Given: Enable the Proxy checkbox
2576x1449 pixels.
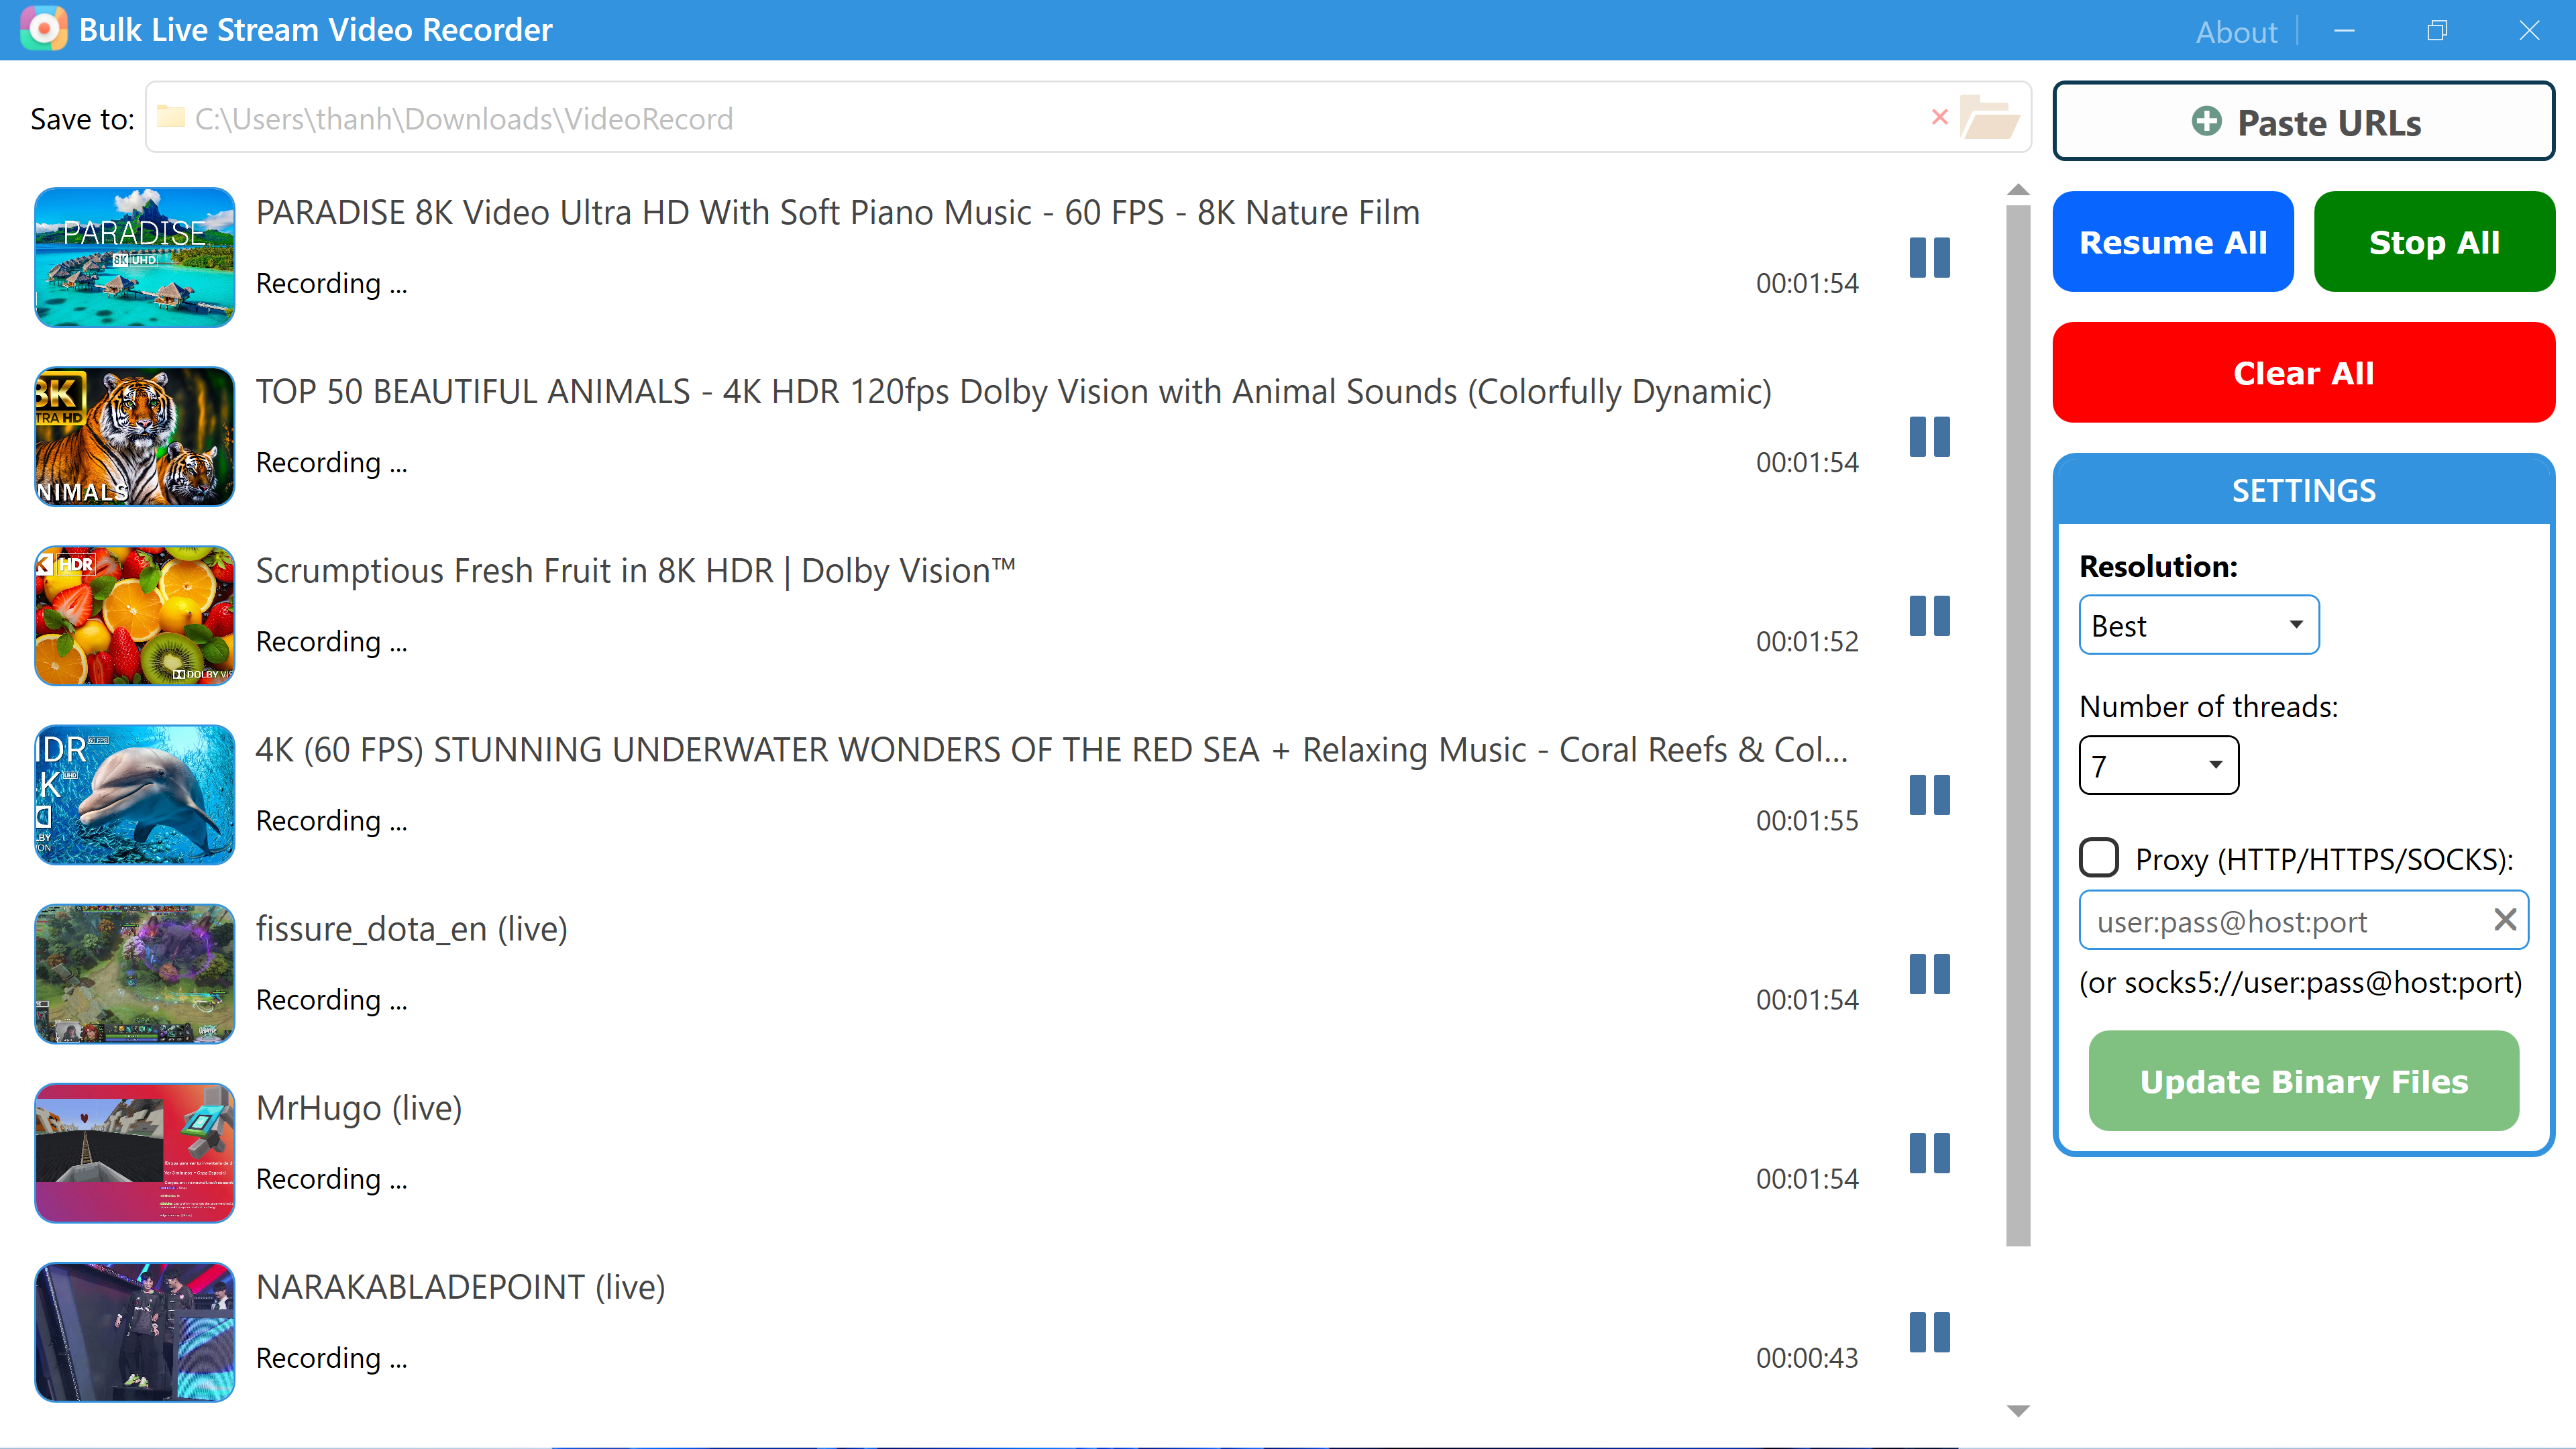Looking at the screenshot, I should pyautogui.click(x=2099, y=858).
